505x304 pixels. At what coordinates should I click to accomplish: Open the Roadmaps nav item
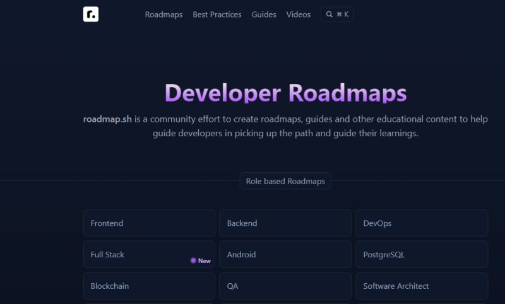(x=163, y=15)
